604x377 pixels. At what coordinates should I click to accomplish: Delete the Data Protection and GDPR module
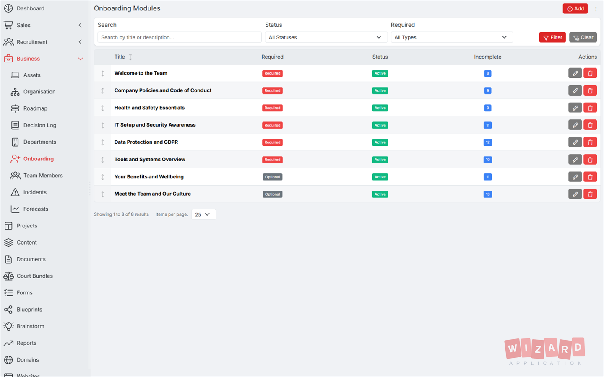coord(590,142)
